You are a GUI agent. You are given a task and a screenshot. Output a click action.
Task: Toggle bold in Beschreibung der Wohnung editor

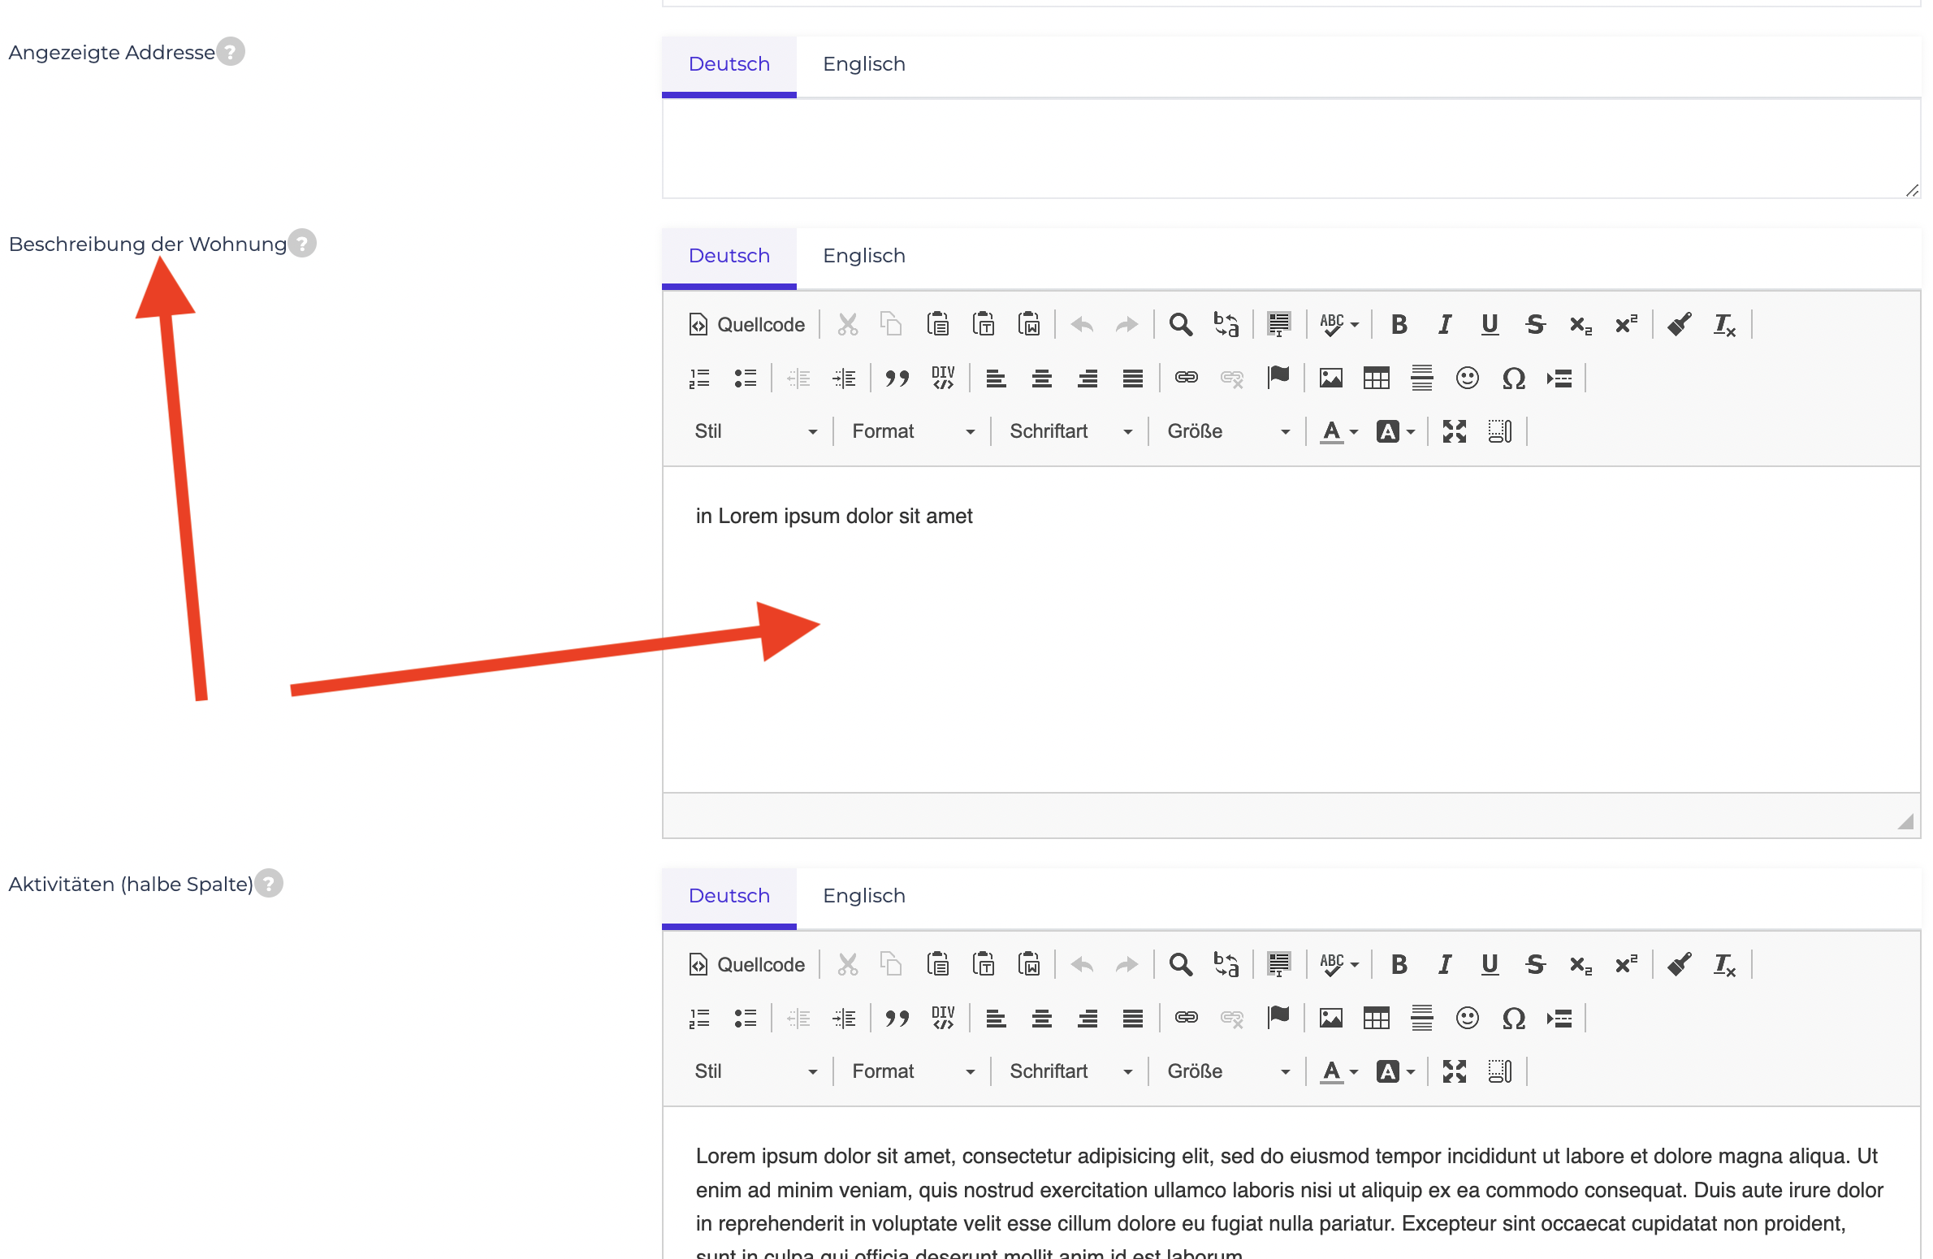click(1399, 324)
